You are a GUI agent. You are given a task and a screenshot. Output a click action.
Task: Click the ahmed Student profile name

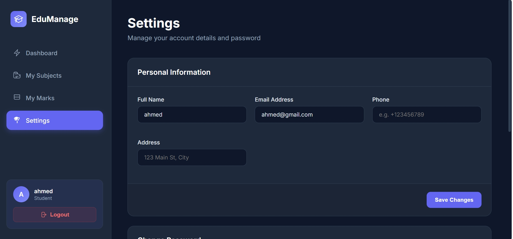[x=43, y=191]
